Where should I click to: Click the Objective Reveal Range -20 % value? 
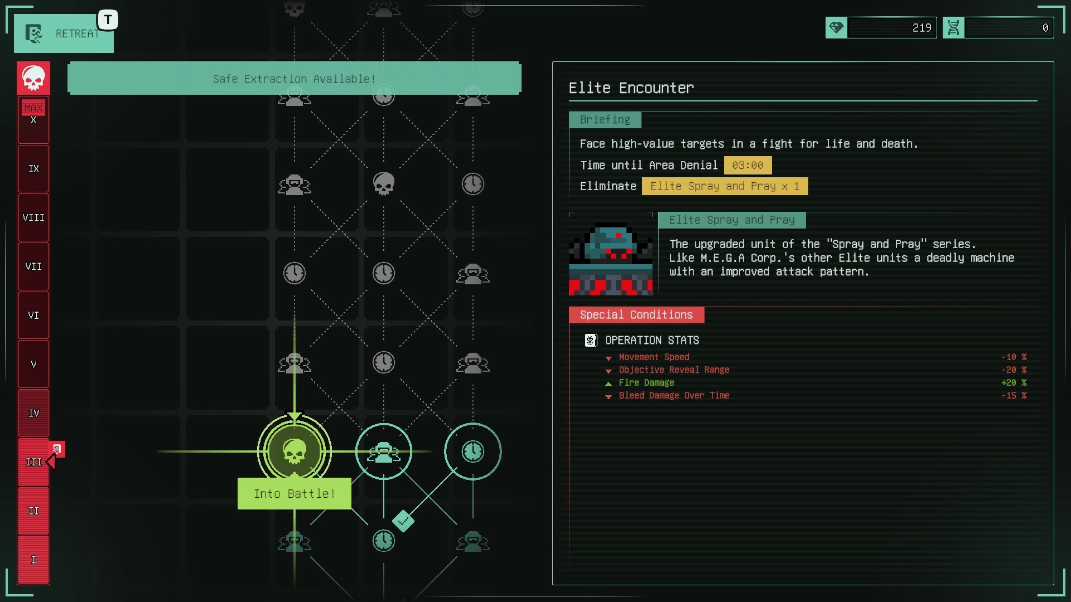coord(1014,370)
